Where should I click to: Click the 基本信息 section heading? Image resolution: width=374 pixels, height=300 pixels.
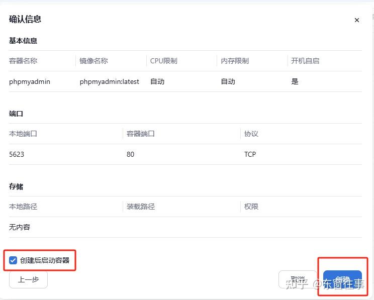coord(23,41)
